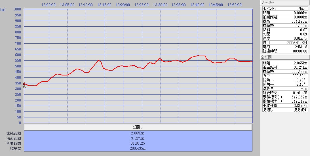Screen dimensions: 310x156
Task: Click the 13:00:00 time axis label
Action: click(x=48, y=5)
